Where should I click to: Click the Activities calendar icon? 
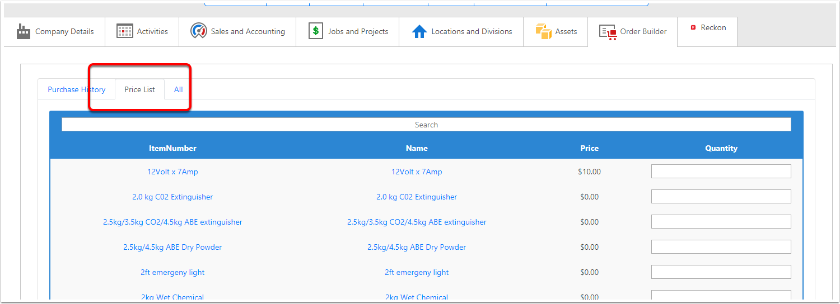(x=125, y=31)
